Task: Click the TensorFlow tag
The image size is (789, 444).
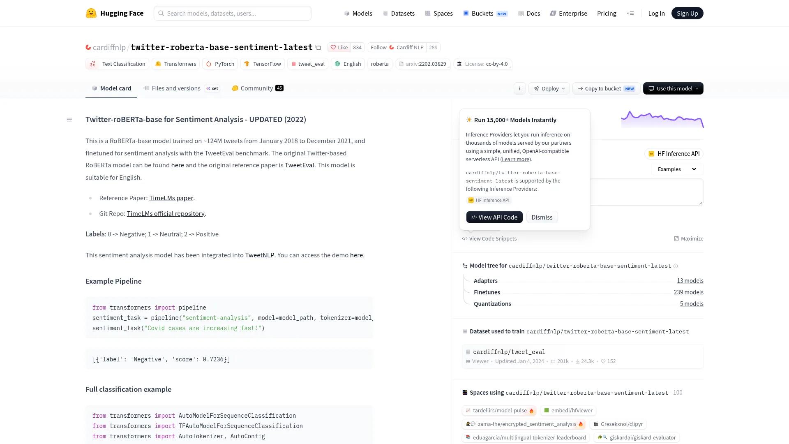Action: tap(263, 64)
